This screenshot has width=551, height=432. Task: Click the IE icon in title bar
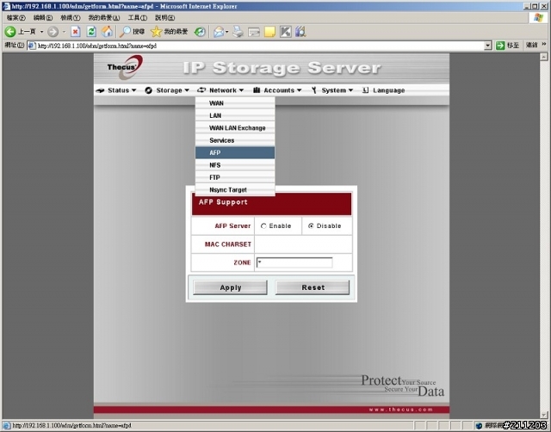point(6,6)
